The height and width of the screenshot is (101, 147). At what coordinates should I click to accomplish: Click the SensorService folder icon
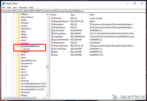[x=19, y=63]
